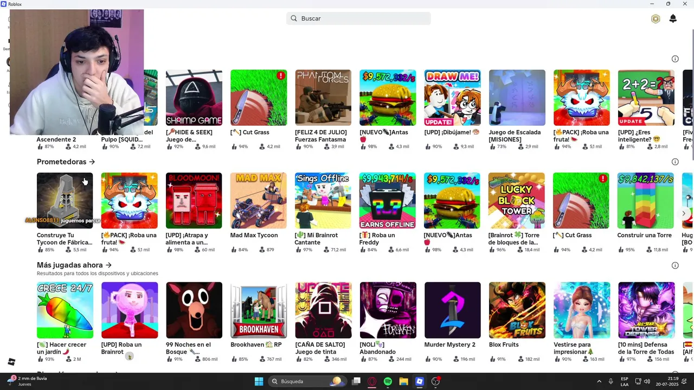Open the Murder Mystery 2 thumbnail
694x390 pixels.
pyautogui.click(x=453, y=310)
